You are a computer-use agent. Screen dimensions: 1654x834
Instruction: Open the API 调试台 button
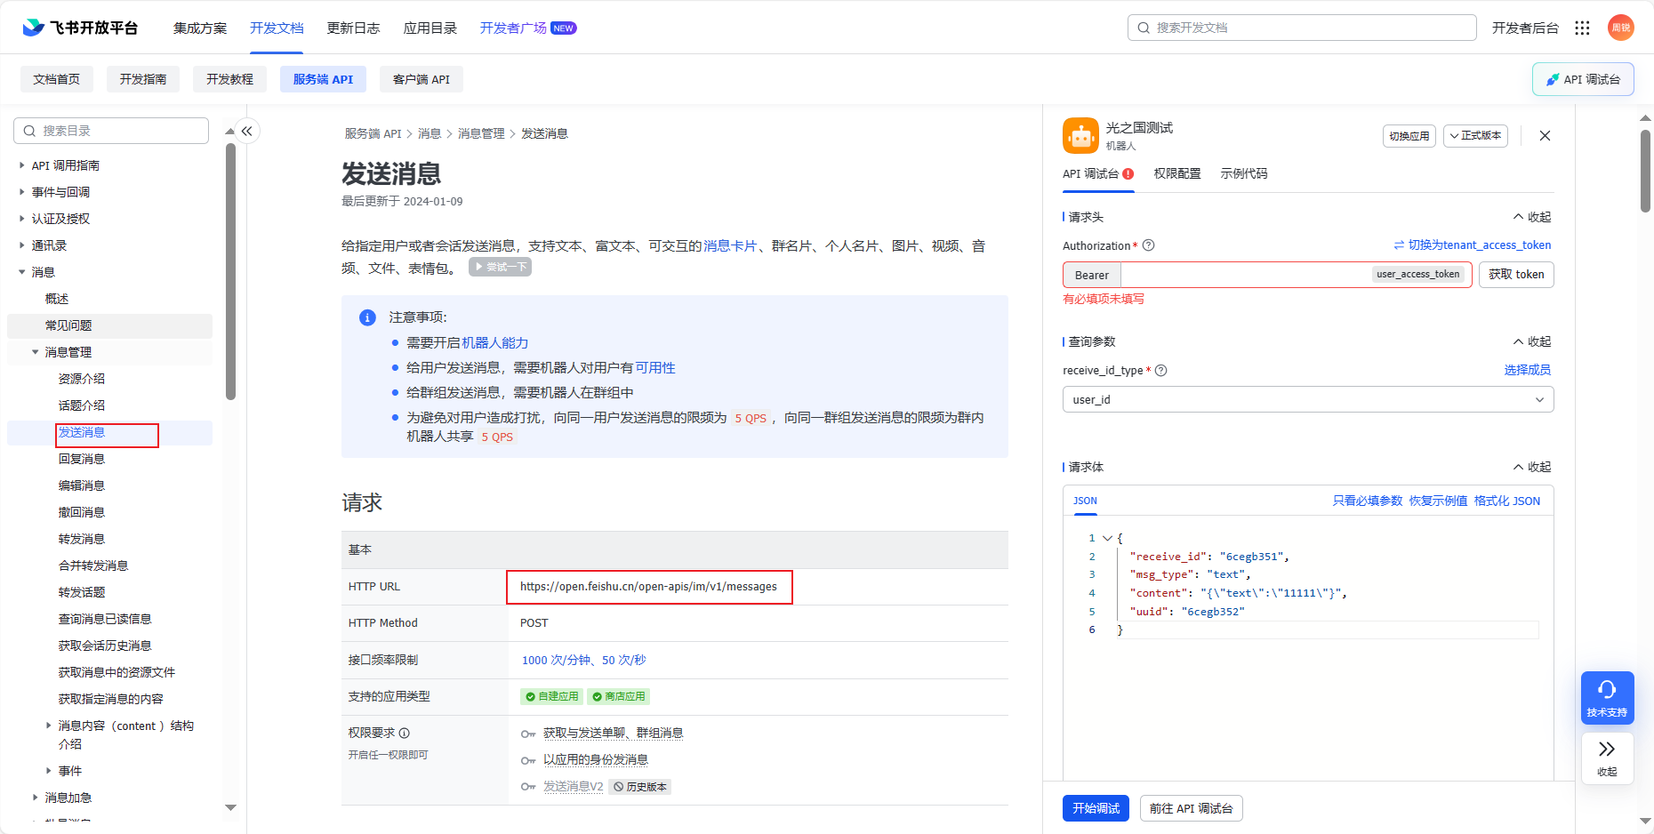[1583, 79]
